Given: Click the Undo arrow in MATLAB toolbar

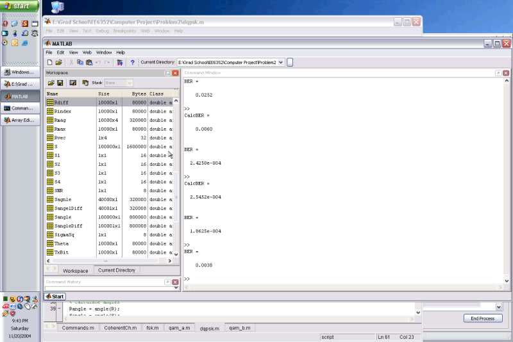Looking at the screenshot, I should point(98,62).
